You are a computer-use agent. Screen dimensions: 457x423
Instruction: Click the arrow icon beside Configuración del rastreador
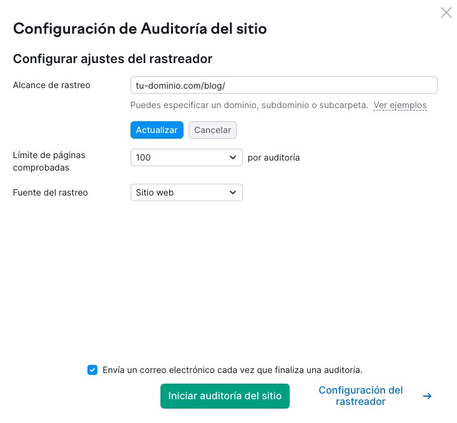pos(427,396)
